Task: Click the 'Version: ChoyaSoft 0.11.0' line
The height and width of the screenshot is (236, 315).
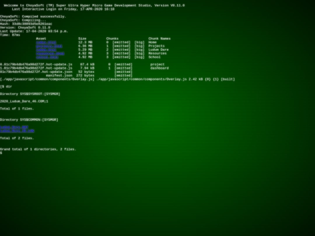Action: 25,27
